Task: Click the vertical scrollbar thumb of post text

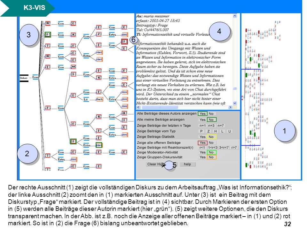Action: (235, 88)
